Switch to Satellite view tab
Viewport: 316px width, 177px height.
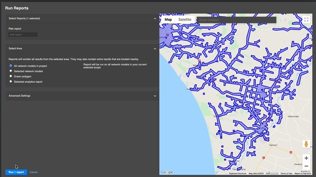coord(185,19)
